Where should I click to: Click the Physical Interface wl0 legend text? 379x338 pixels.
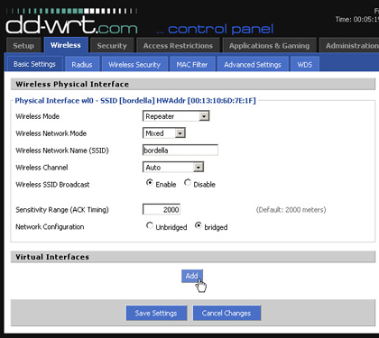point(135,101)
